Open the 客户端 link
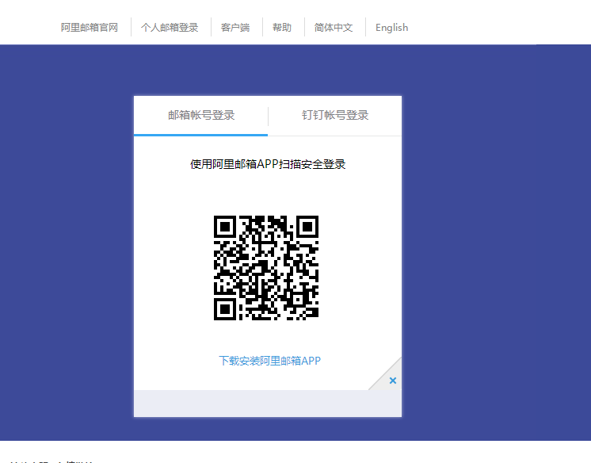The height and width of the screenshot is (463, 591). point(235,28)
